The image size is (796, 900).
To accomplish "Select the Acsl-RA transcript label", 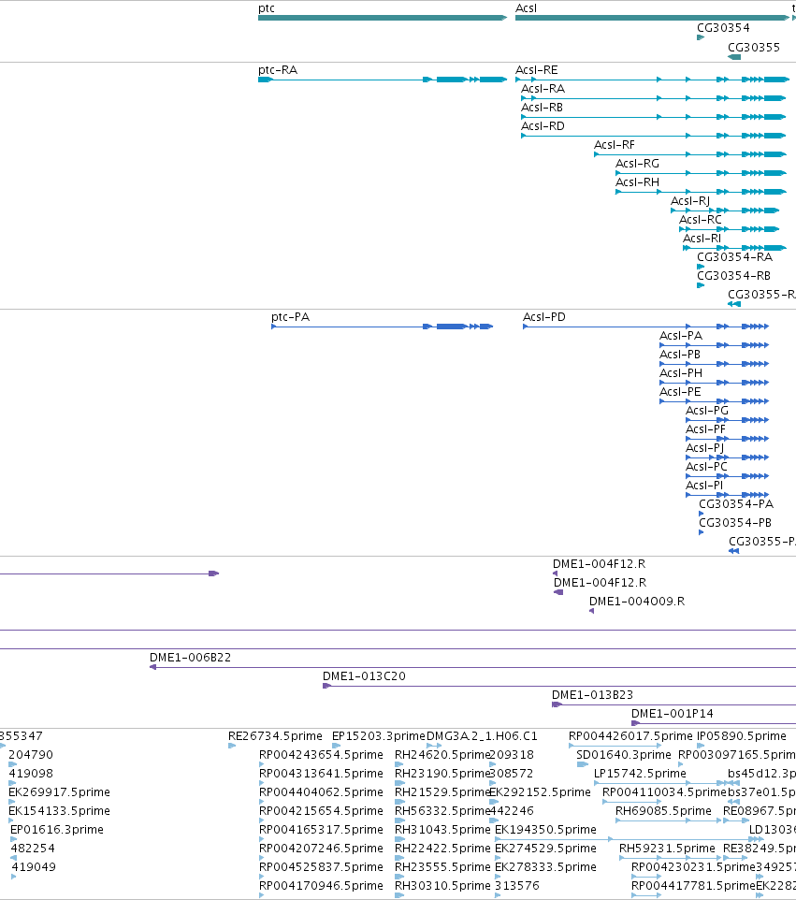I will coord(543,88).
